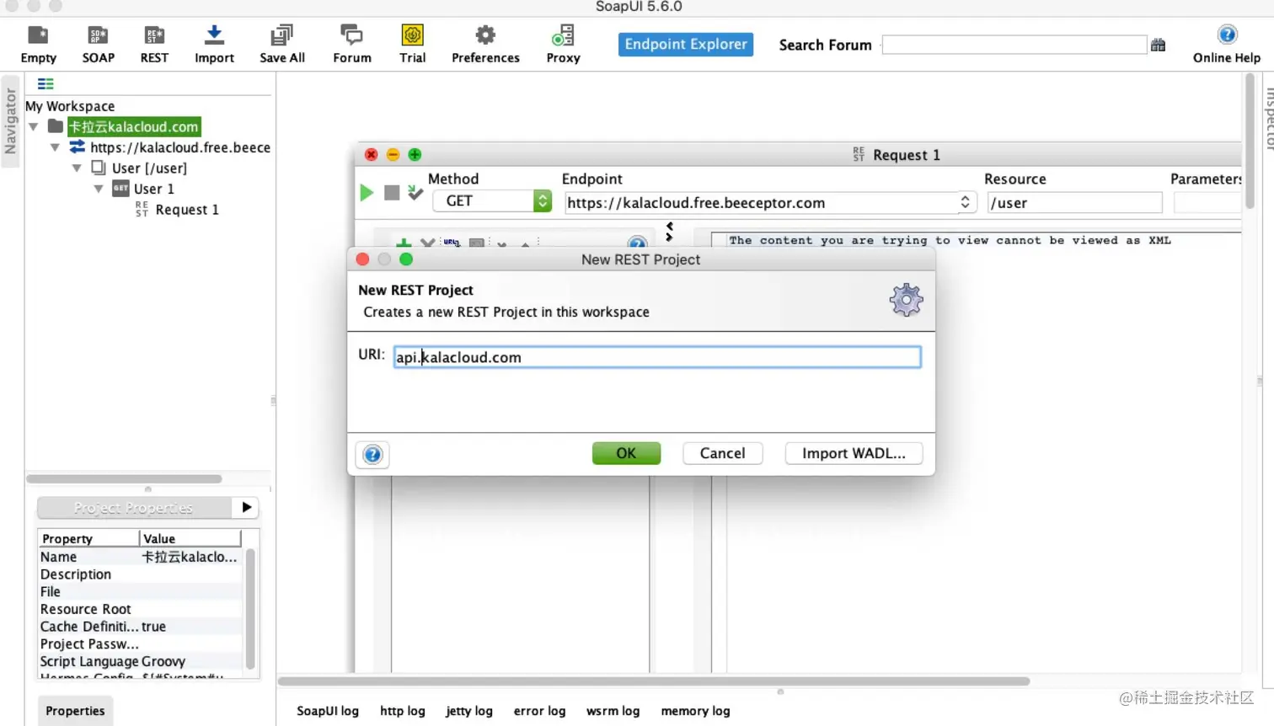This screenshot has width=1274, height=726.
Task: Select the Description property row
Action: [140, 574]
